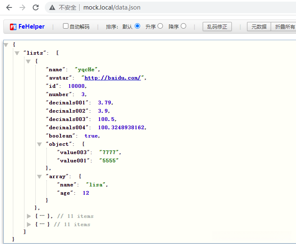Click the 不安全 security label
296x244 pixels.
click(x=68, y=7)
